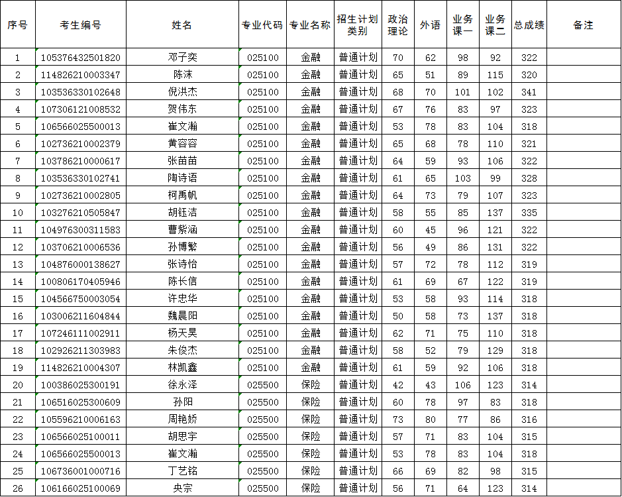622x497 pixels.
Task: Click the 政治理论 column header
Action: (397, 24)
